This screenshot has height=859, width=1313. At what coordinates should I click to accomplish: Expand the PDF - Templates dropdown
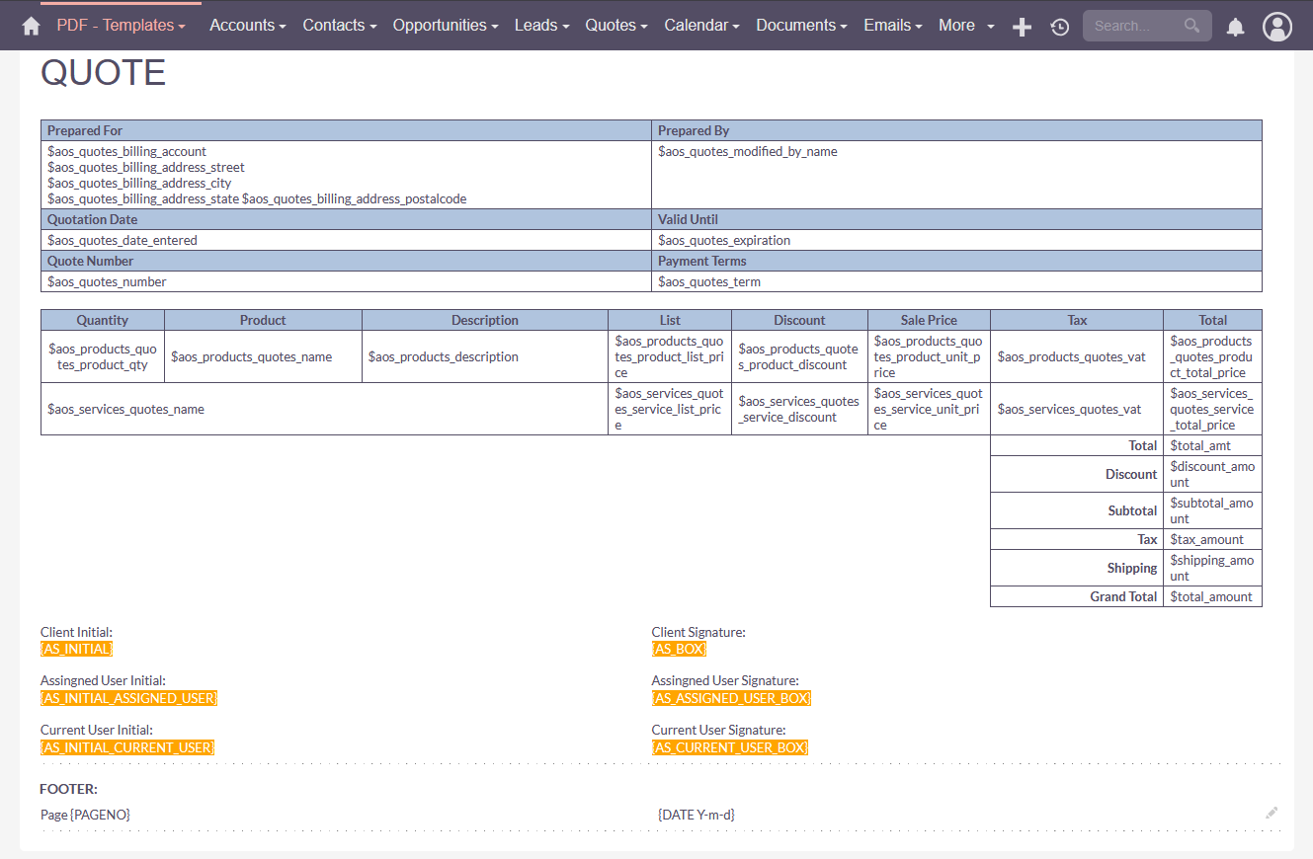click(x=121, y=26)
